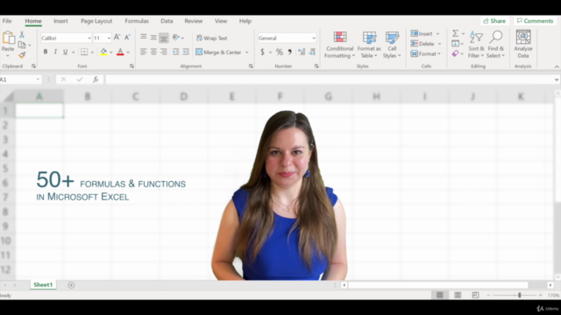
Task: Decrease decimal places
Action: [312, 52]
